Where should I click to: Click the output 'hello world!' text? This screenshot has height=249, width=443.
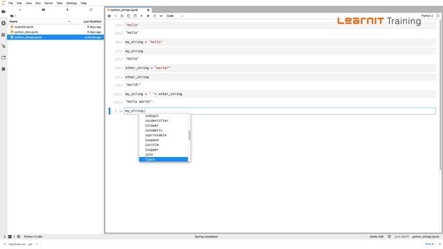click(139, 102)
